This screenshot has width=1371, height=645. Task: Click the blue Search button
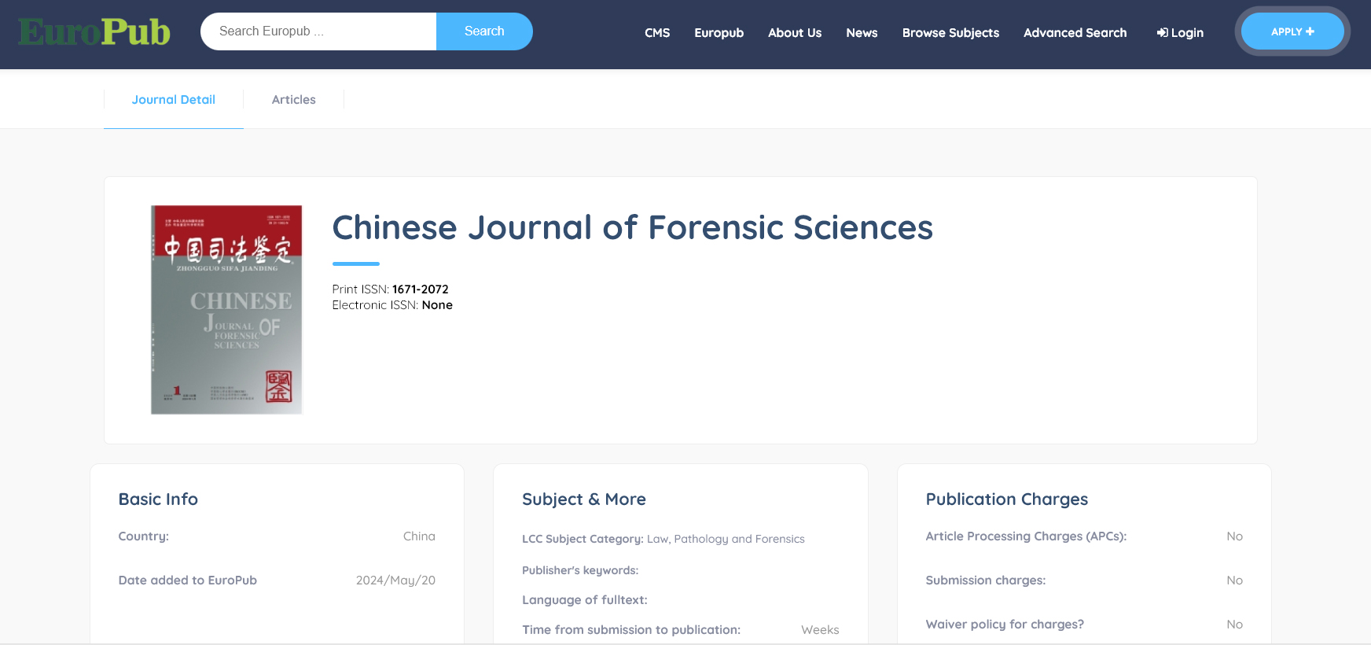coord(484,31)
